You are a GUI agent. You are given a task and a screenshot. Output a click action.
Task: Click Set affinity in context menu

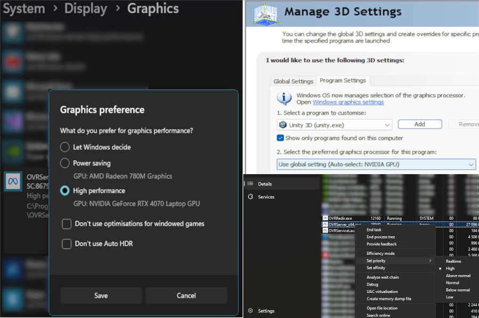click(x=376, y=268)
